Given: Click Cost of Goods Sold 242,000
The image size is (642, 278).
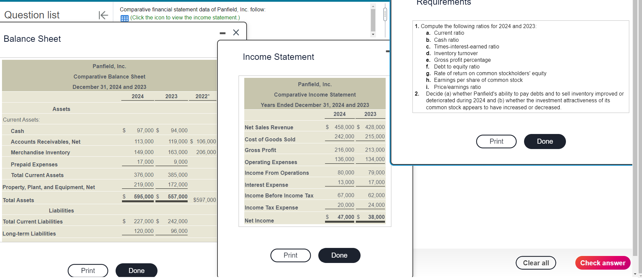Looking at the screenshot, I should tap(344, 136).
